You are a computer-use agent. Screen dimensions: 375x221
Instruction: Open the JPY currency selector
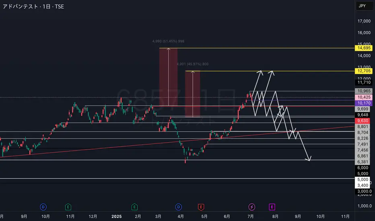[x=364, y=6]
